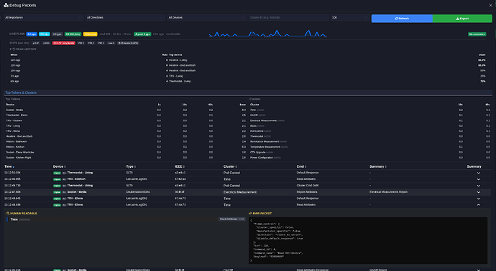
Task: Expand the Cluster Cmd 0x00 row chevron
Action: click(x=479, y=186)
